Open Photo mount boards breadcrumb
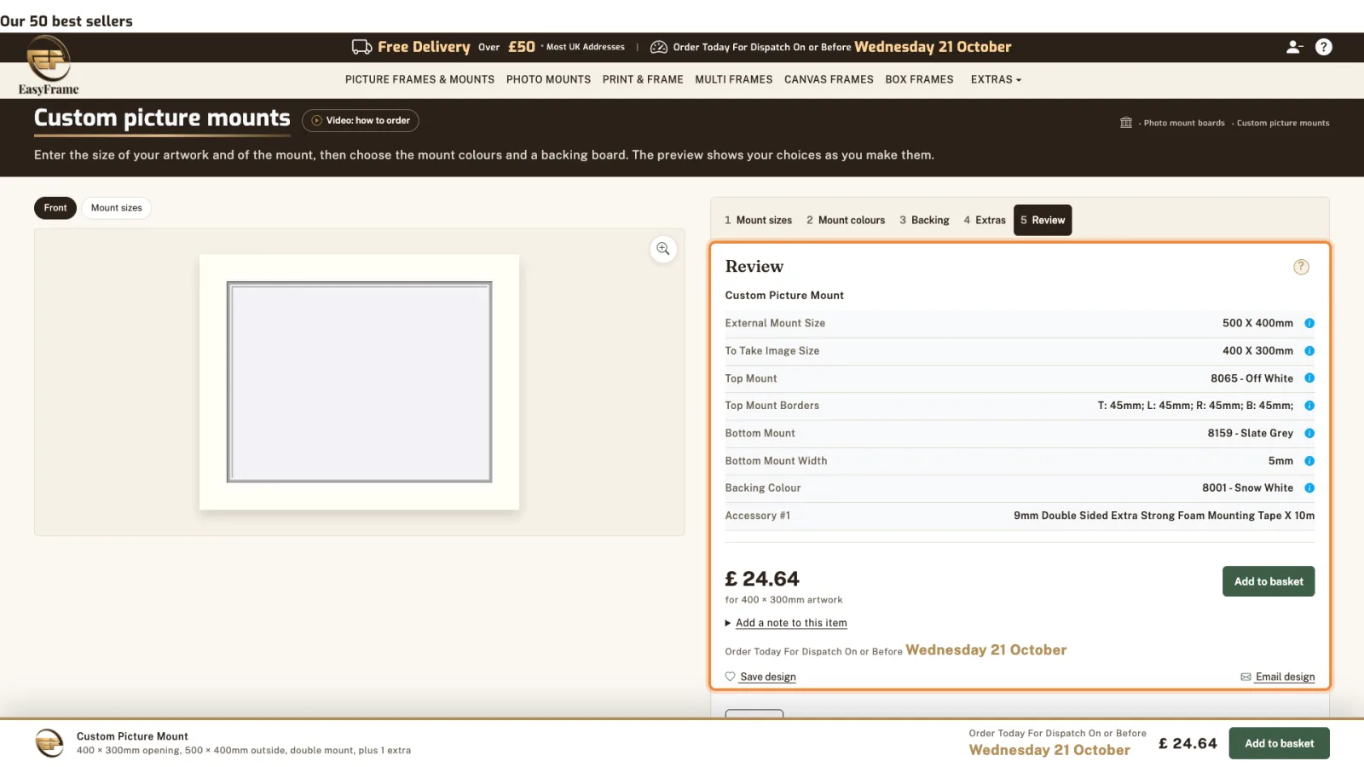The image size is (1364, 767). coord(1184,123)
